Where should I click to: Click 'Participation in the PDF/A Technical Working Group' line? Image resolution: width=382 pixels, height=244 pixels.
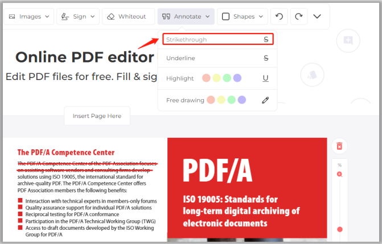[91, 221]
